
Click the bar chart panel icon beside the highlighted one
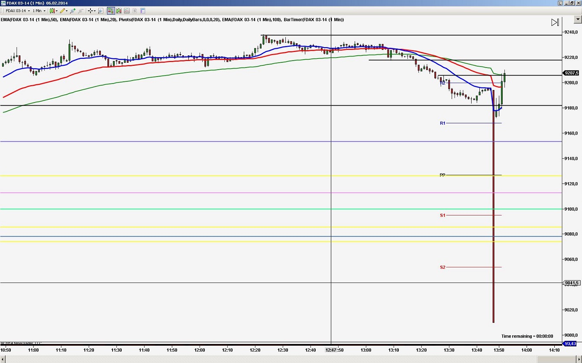pyautogui.click(x=119, y=10)
